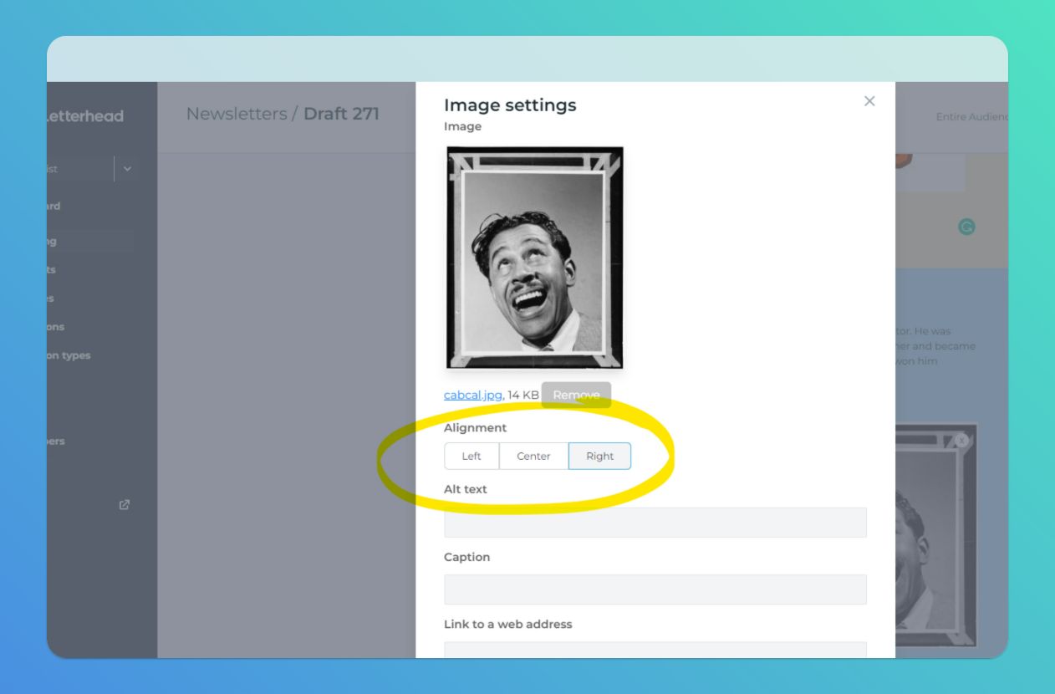Focus the Alt text input field
This screenshot has height=694, width=1055.
coord(655,523)
